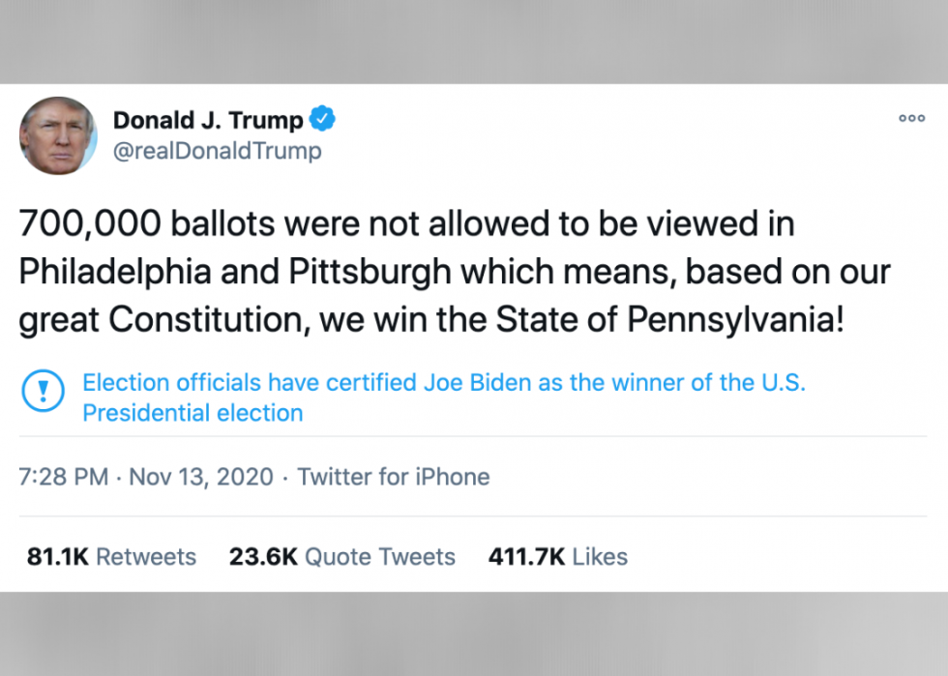View the 81.1K Retweets list
Image resolution: width=948 pixels, height=676 pixels.
pyautogui.click(x=111, y=557)
